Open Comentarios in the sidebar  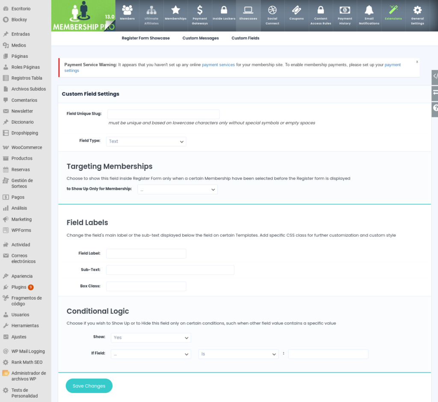pos(25,100)
